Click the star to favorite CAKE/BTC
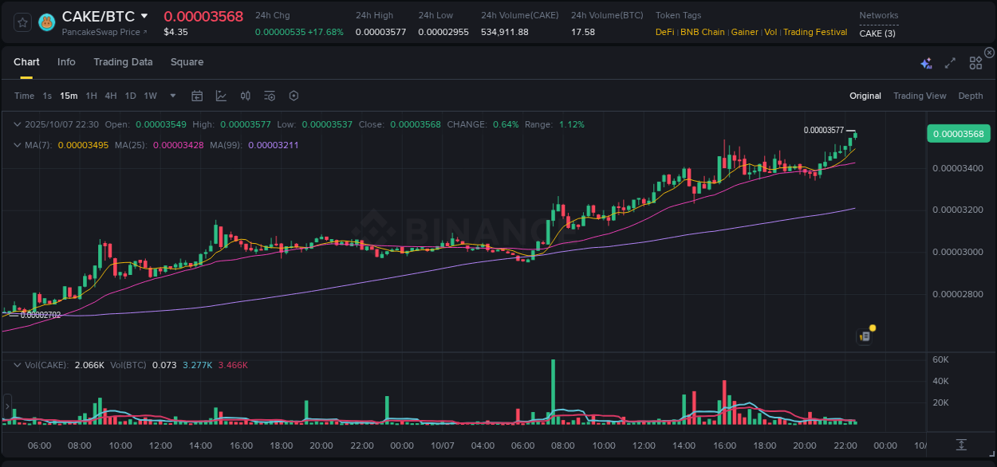 (x=22, y=22)
